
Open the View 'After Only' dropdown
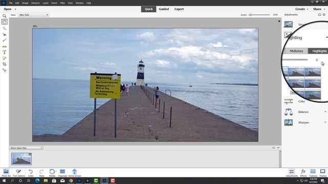(x=33, y=15)
